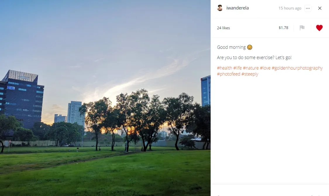The image size is (329, 196).
Task: Like the post with the red heart
Action: pos(319,28)
